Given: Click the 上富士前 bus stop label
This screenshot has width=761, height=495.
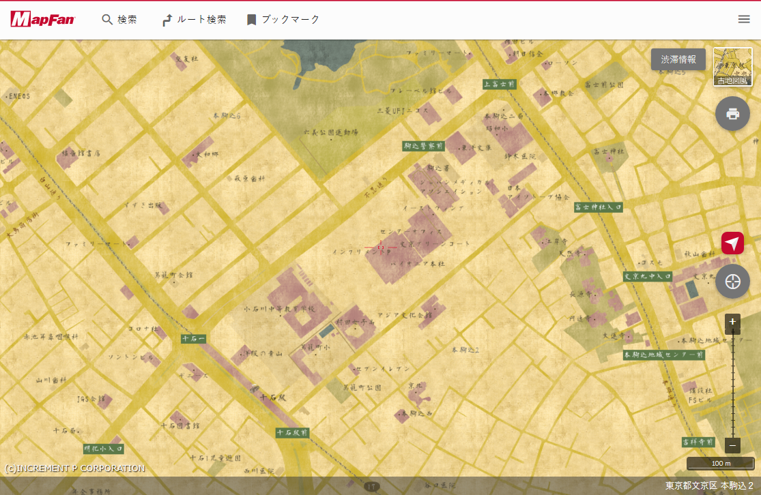Looking at the screenshot, I should pyautogui.click(x=500, y=85).
